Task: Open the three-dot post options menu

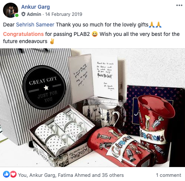Action: click(x=179, y=5)
